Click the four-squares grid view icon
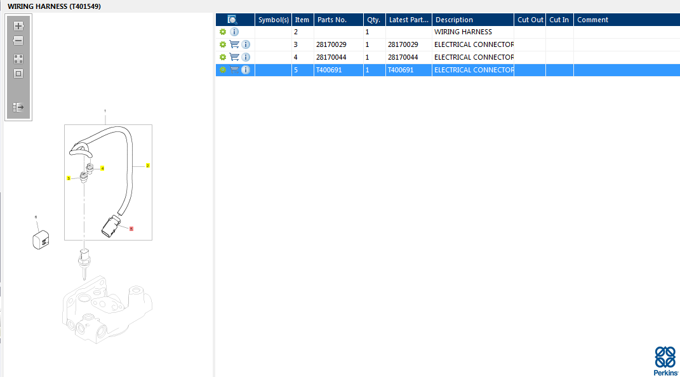Screen dimensions: 680x377 (x=18, y=59)
